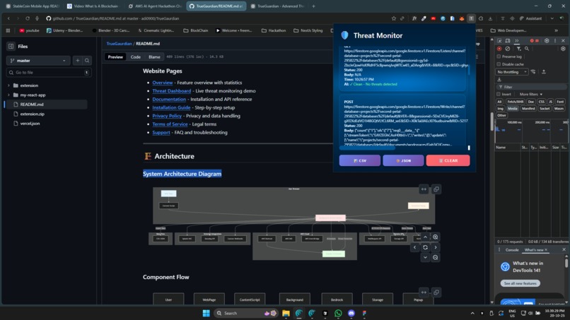The width and height of the screenshot is (570, 320).
Task: Zoom in on the architecture diagram
Action: [x=435, y=237]
